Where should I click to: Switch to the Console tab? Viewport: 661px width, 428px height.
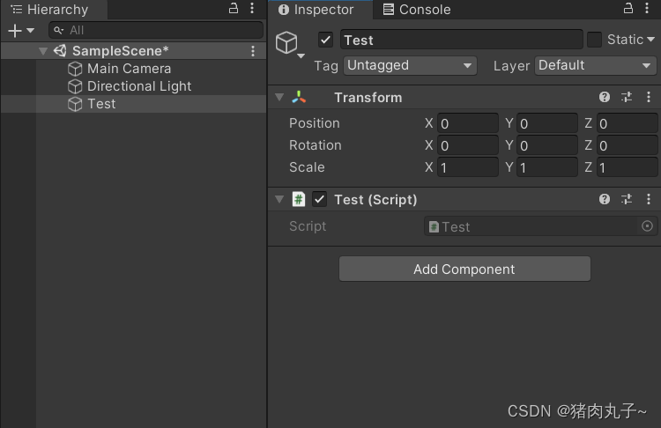point(417,10)
